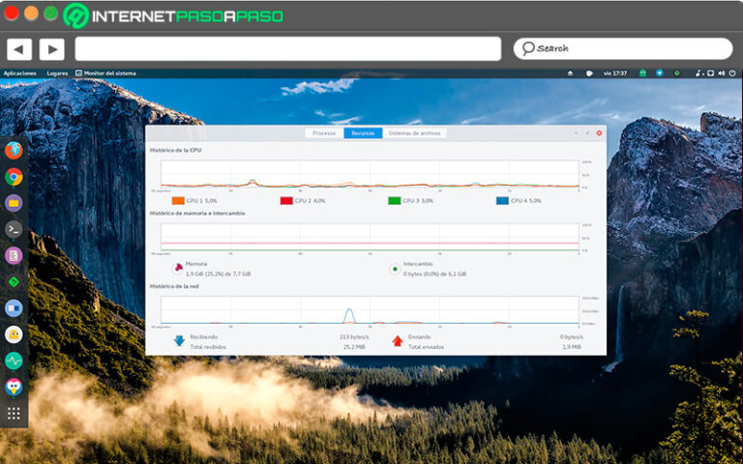This screenshot has width=743, height=464.
Task: Select the Sistemas de archivos tab
Action: (x=413, y=133)
